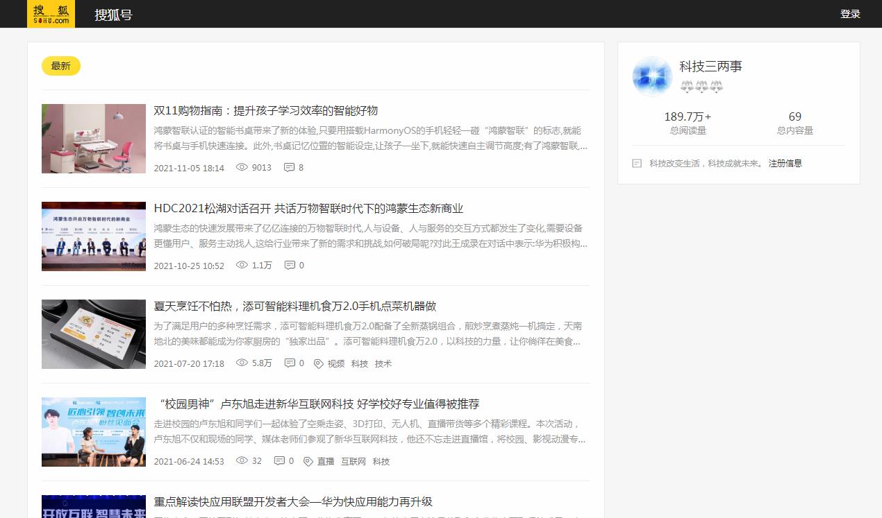Open article titled 双11购物指南：提升孩子学习效率的智能好物

[266, 111]
